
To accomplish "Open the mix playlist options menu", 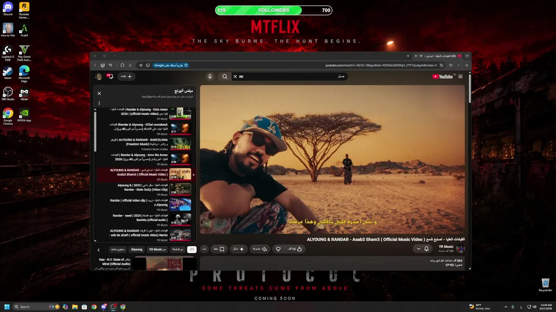I will tap(99, 103).
